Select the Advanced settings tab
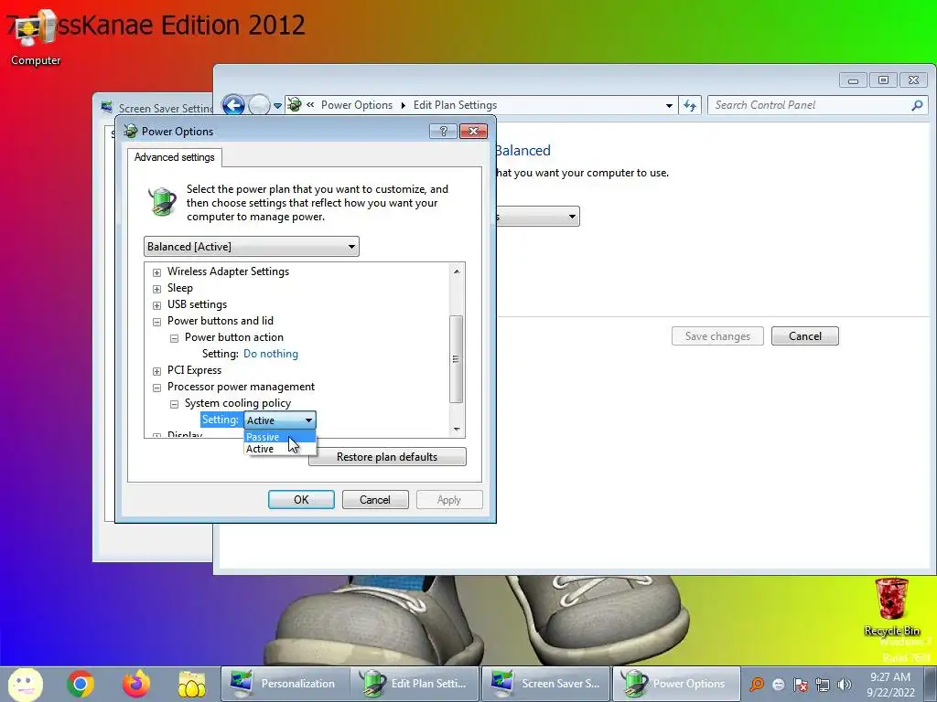Image resolution: width=937 pixels, height=702 pixels. (x=175, y=157)
